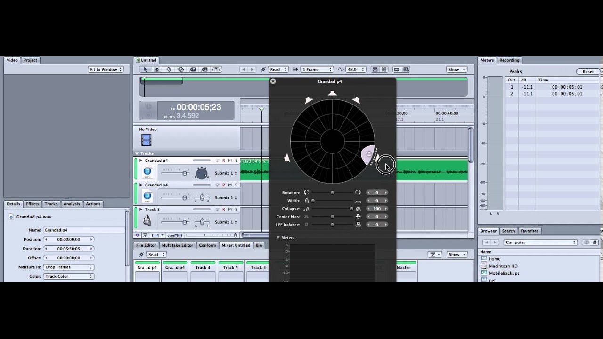This screenshot has width=603, height=339.
Task: Select the Lift tool in toolbar
Action: click(x=193, y=69)
